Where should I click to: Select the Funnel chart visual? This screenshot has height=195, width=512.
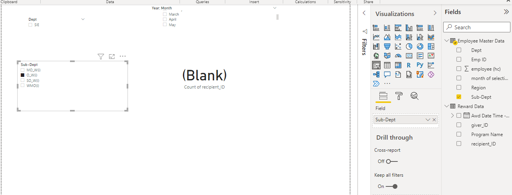(x=387, y=46)
